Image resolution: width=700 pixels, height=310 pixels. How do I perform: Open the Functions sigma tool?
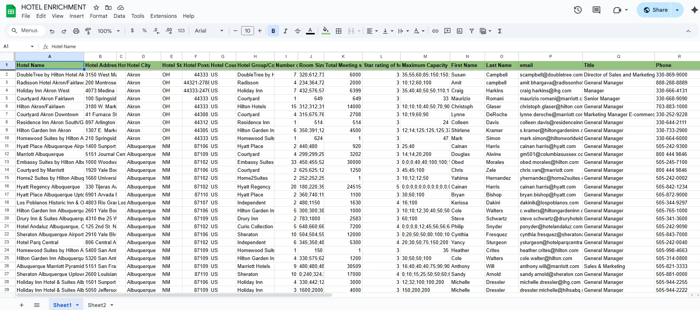[x=500, y=31]
